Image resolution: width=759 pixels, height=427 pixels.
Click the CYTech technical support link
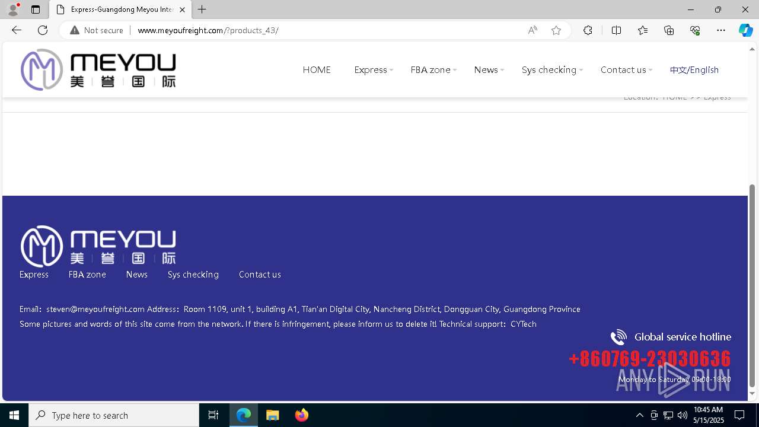tap(524, 324)
